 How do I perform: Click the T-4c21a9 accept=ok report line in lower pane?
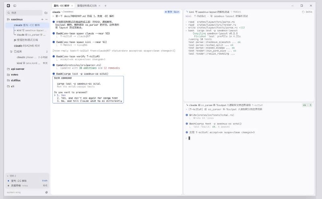222,132
